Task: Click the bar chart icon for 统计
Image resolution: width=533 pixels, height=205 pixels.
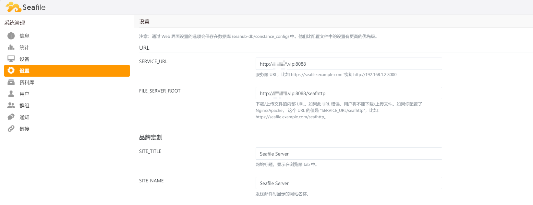Action: coord(11,47)
